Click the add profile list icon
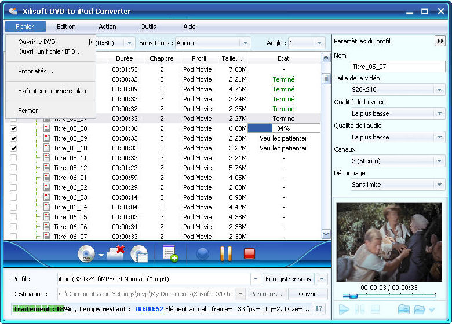The height and width of the screenshot is (324, 452). coord(170,253)
